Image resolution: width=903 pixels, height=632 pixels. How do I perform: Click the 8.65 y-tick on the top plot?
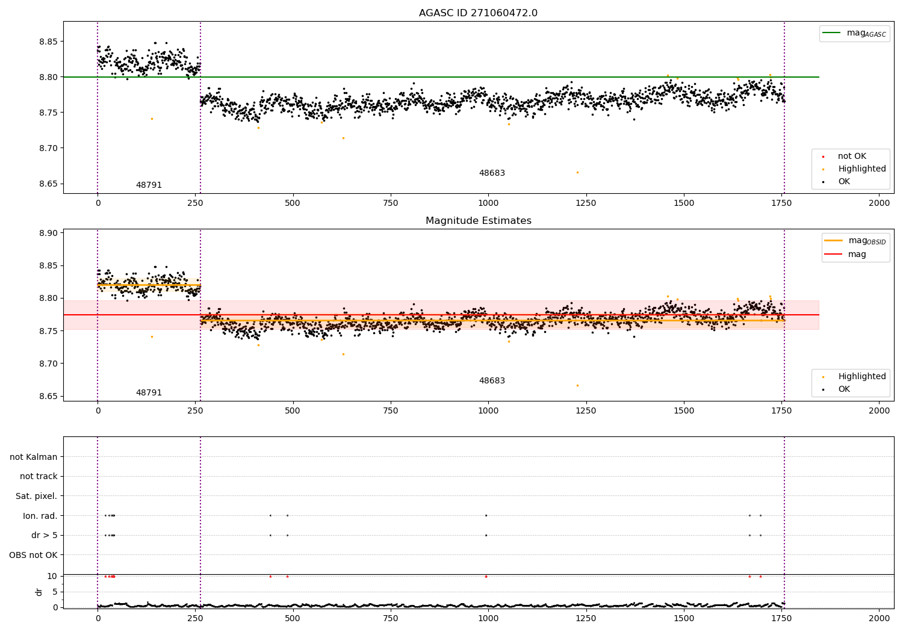coord(48,184)
